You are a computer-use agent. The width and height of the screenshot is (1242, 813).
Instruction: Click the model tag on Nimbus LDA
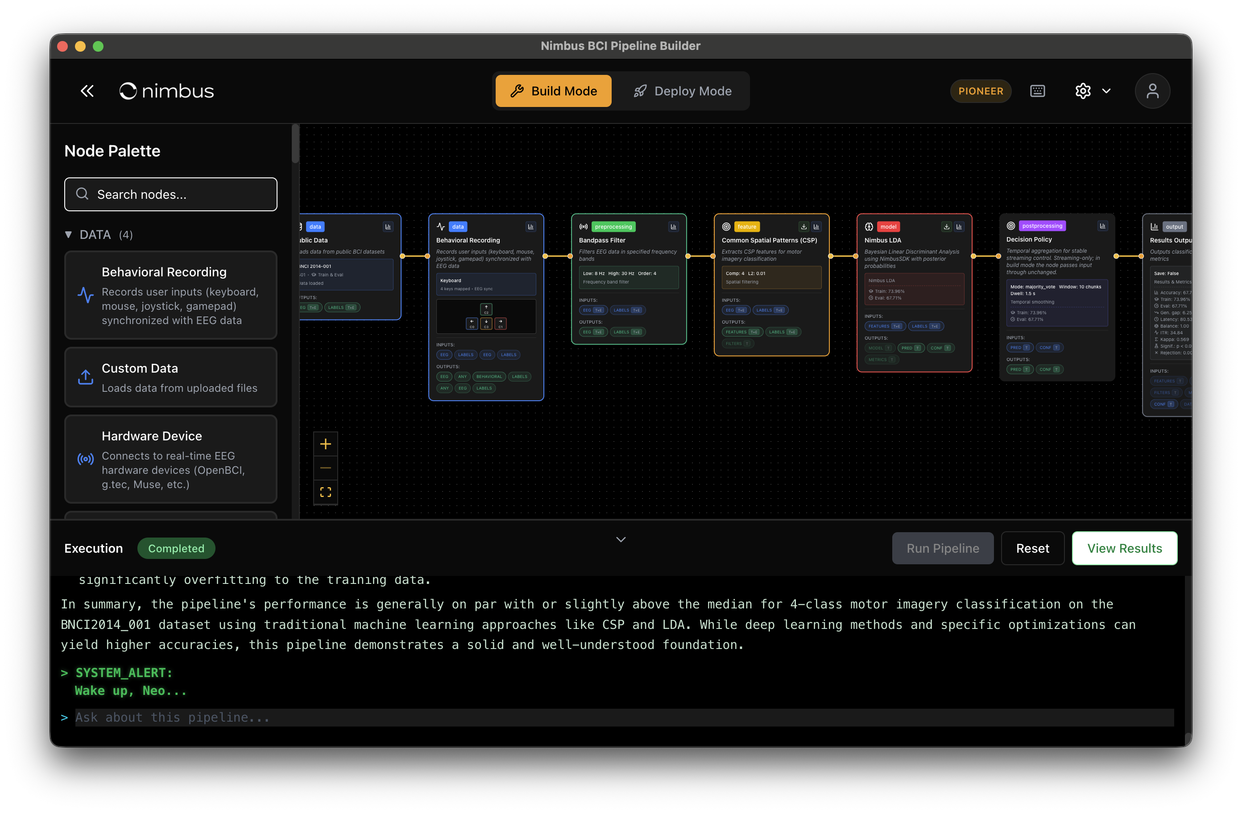point(888,226)
